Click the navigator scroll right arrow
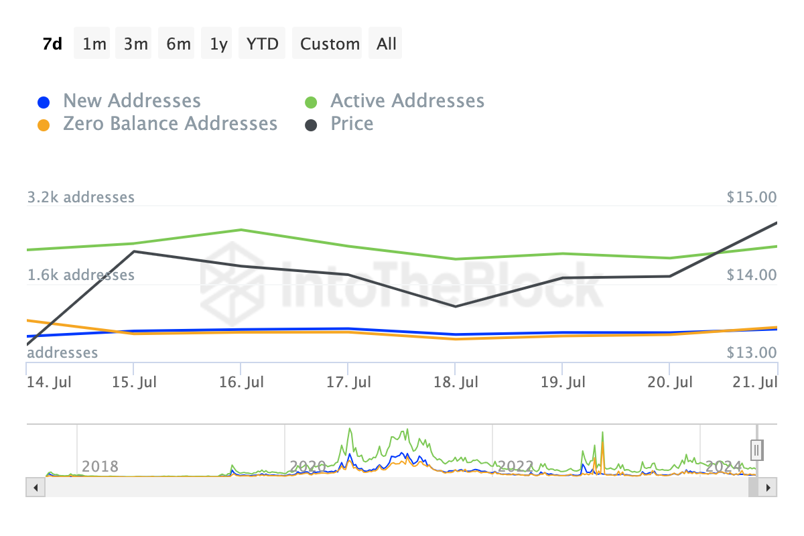804x536 pixels. [769, 486]
